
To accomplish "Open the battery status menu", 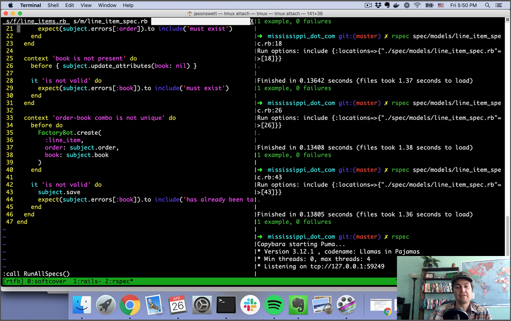I will coord(430,5).
